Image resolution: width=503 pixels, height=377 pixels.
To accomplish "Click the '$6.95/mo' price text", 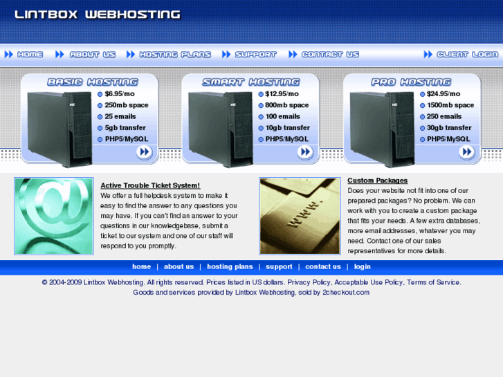I will pos(120,94).
